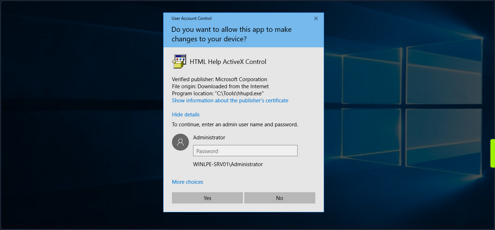The image size is (495, 230).
Task: Collapse details with Hide details link
Action: (186, 115)
